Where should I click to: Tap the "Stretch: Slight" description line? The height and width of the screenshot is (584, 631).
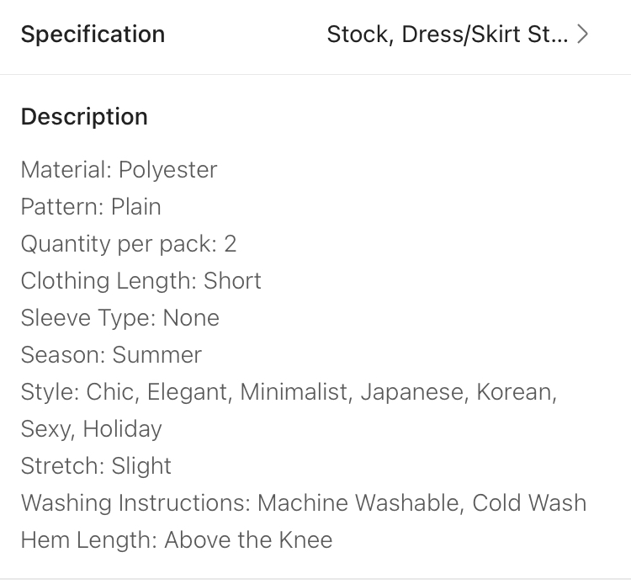96,466
